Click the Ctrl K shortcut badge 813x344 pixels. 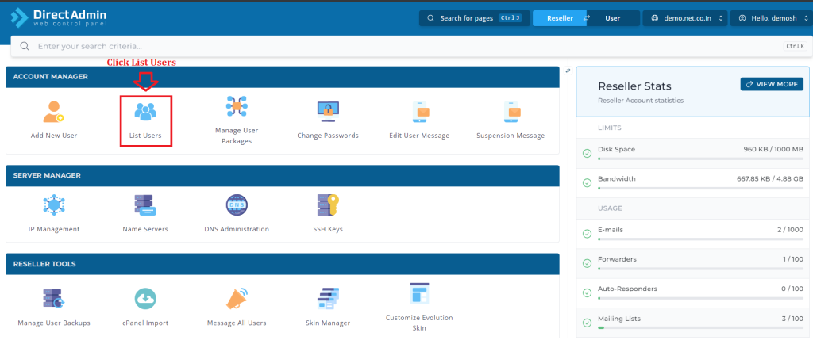[x=796, y=46]
